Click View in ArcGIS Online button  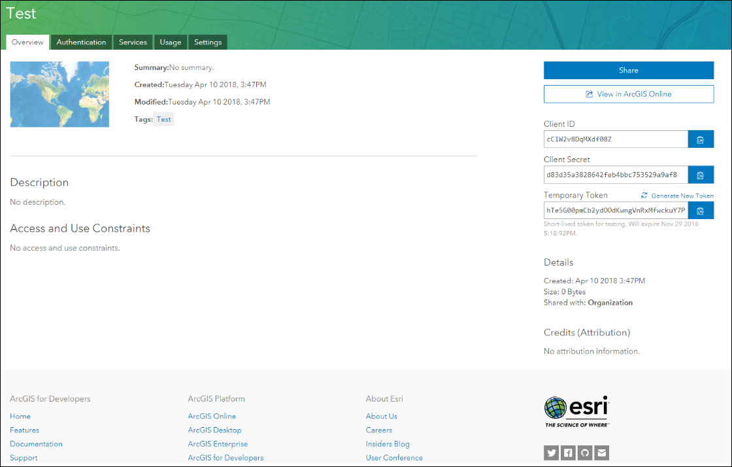click(x=628, y=94)
